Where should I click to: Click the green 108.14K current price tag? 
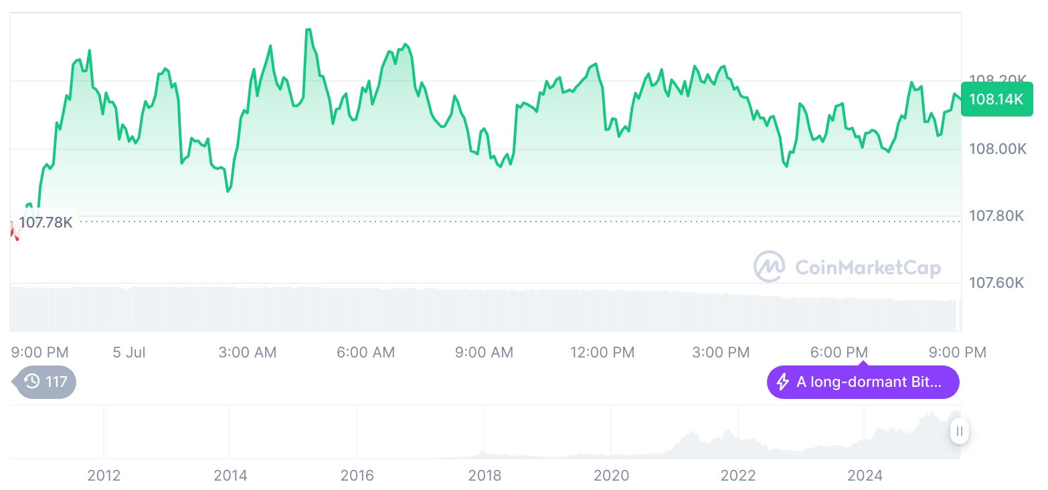(996, 100)
